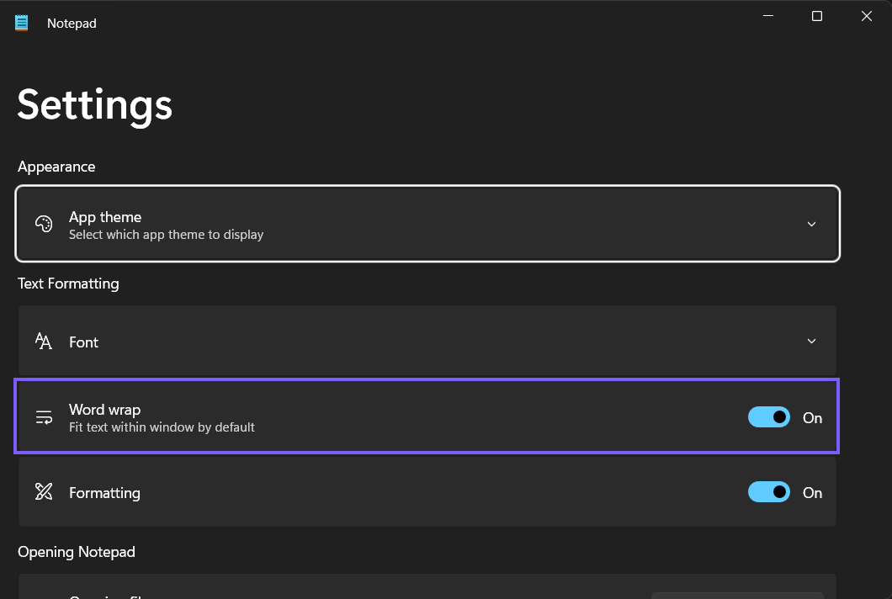Click the Text Formatting section label

click(68, 284)
